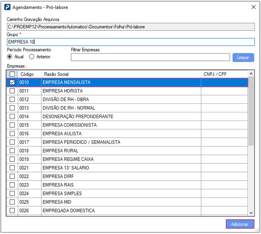Select the EMPRESA AULISTA row text
261x234 pixels.
tap(62, 134)
